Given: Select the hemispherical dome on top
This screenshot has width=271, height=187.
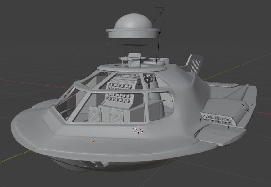Looking at the screenshot, I should point(133,22).
